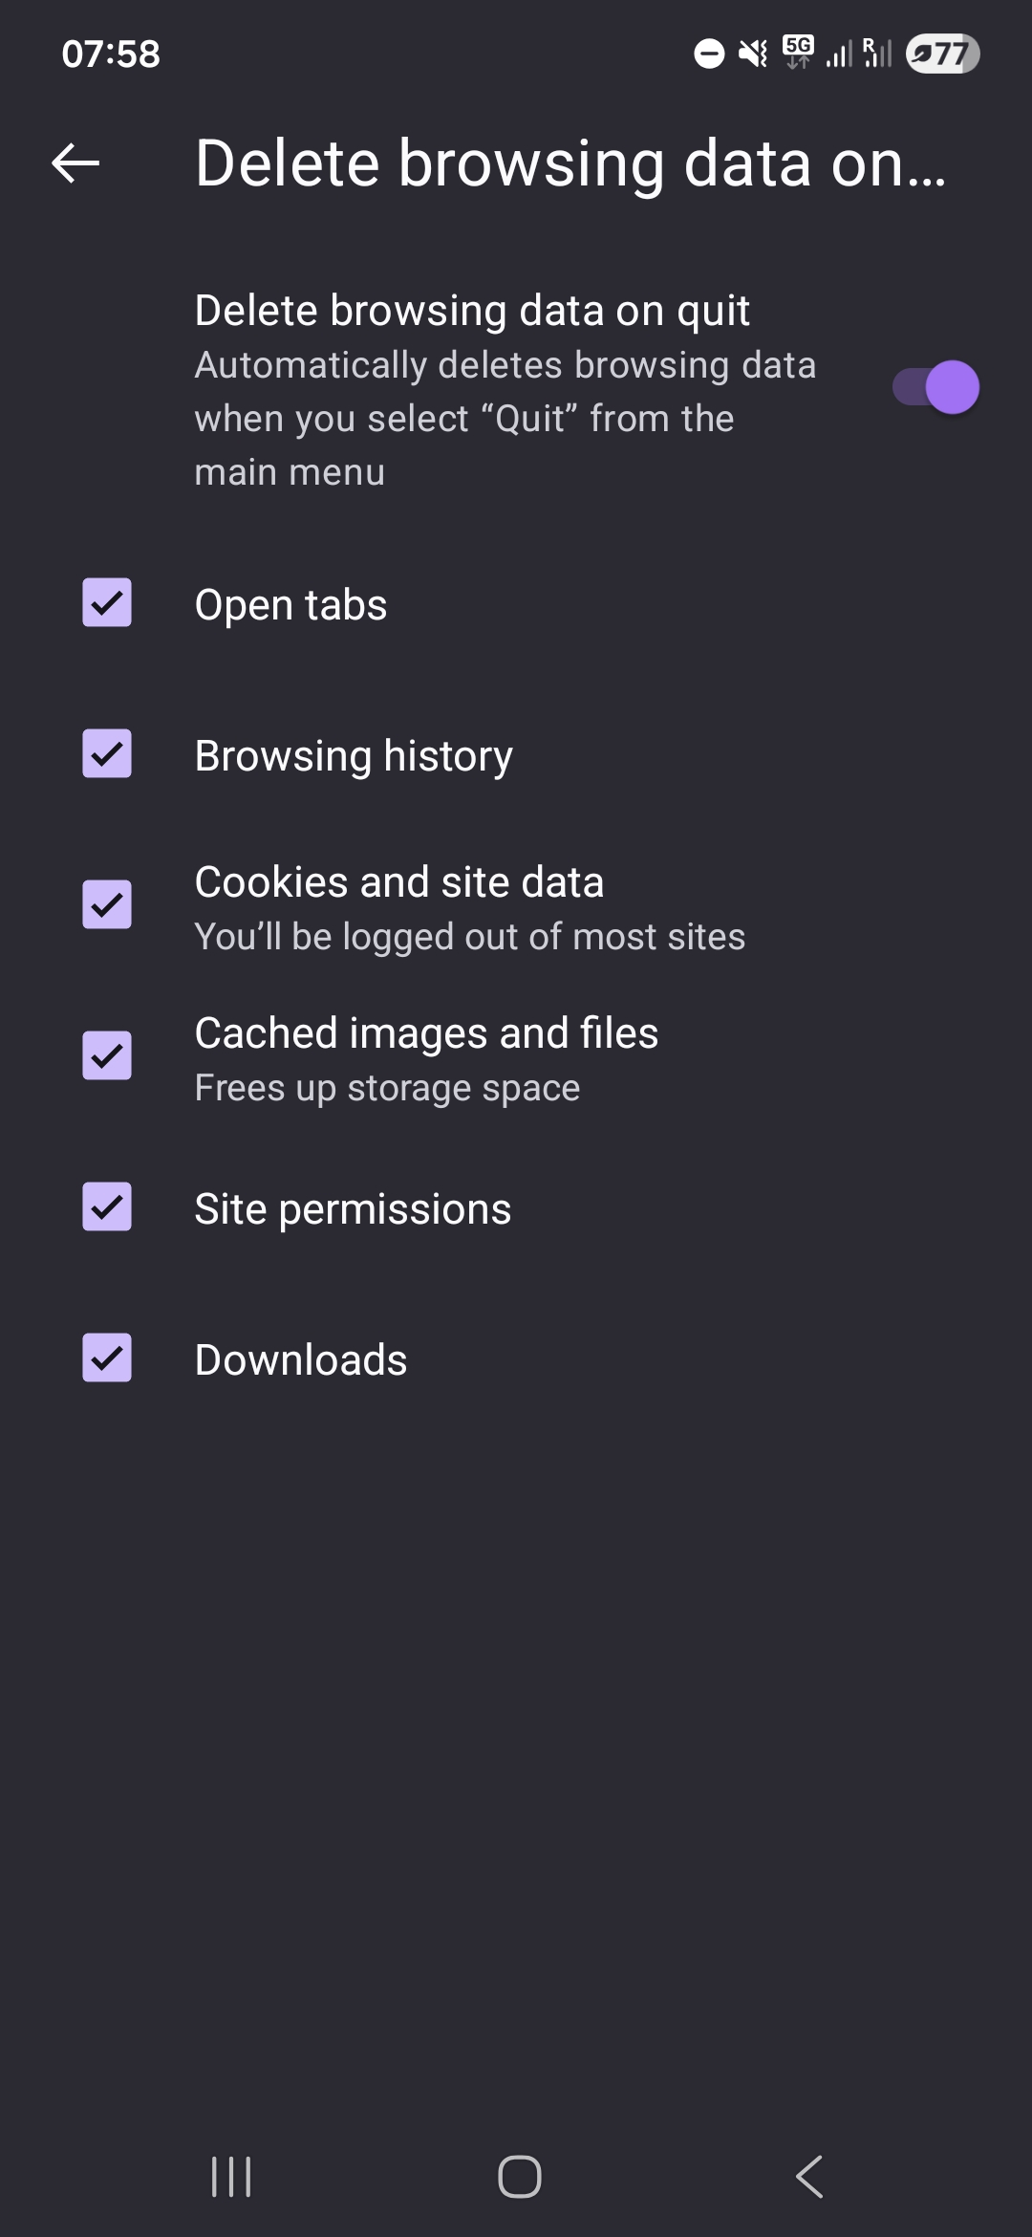Tap the Downloads row label

click(301, 1360)
